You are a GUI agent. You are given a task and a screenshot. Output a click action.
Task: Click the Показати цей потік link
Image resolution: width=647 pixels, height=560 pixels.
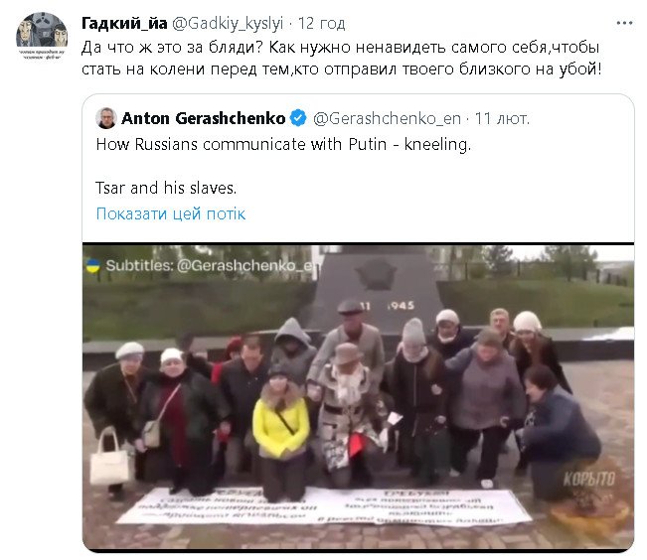pos(171,213)
